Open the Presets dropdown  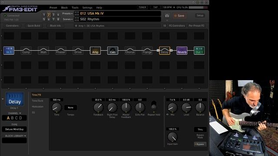(x=67, y=13)
